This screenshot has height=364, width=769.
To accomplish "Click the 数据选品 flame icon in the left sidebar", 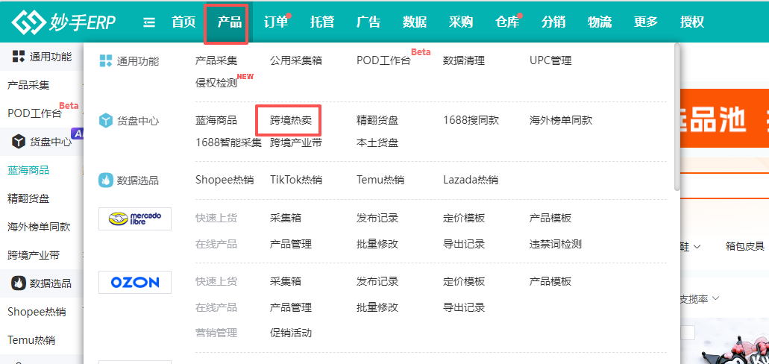I will 19,283.
